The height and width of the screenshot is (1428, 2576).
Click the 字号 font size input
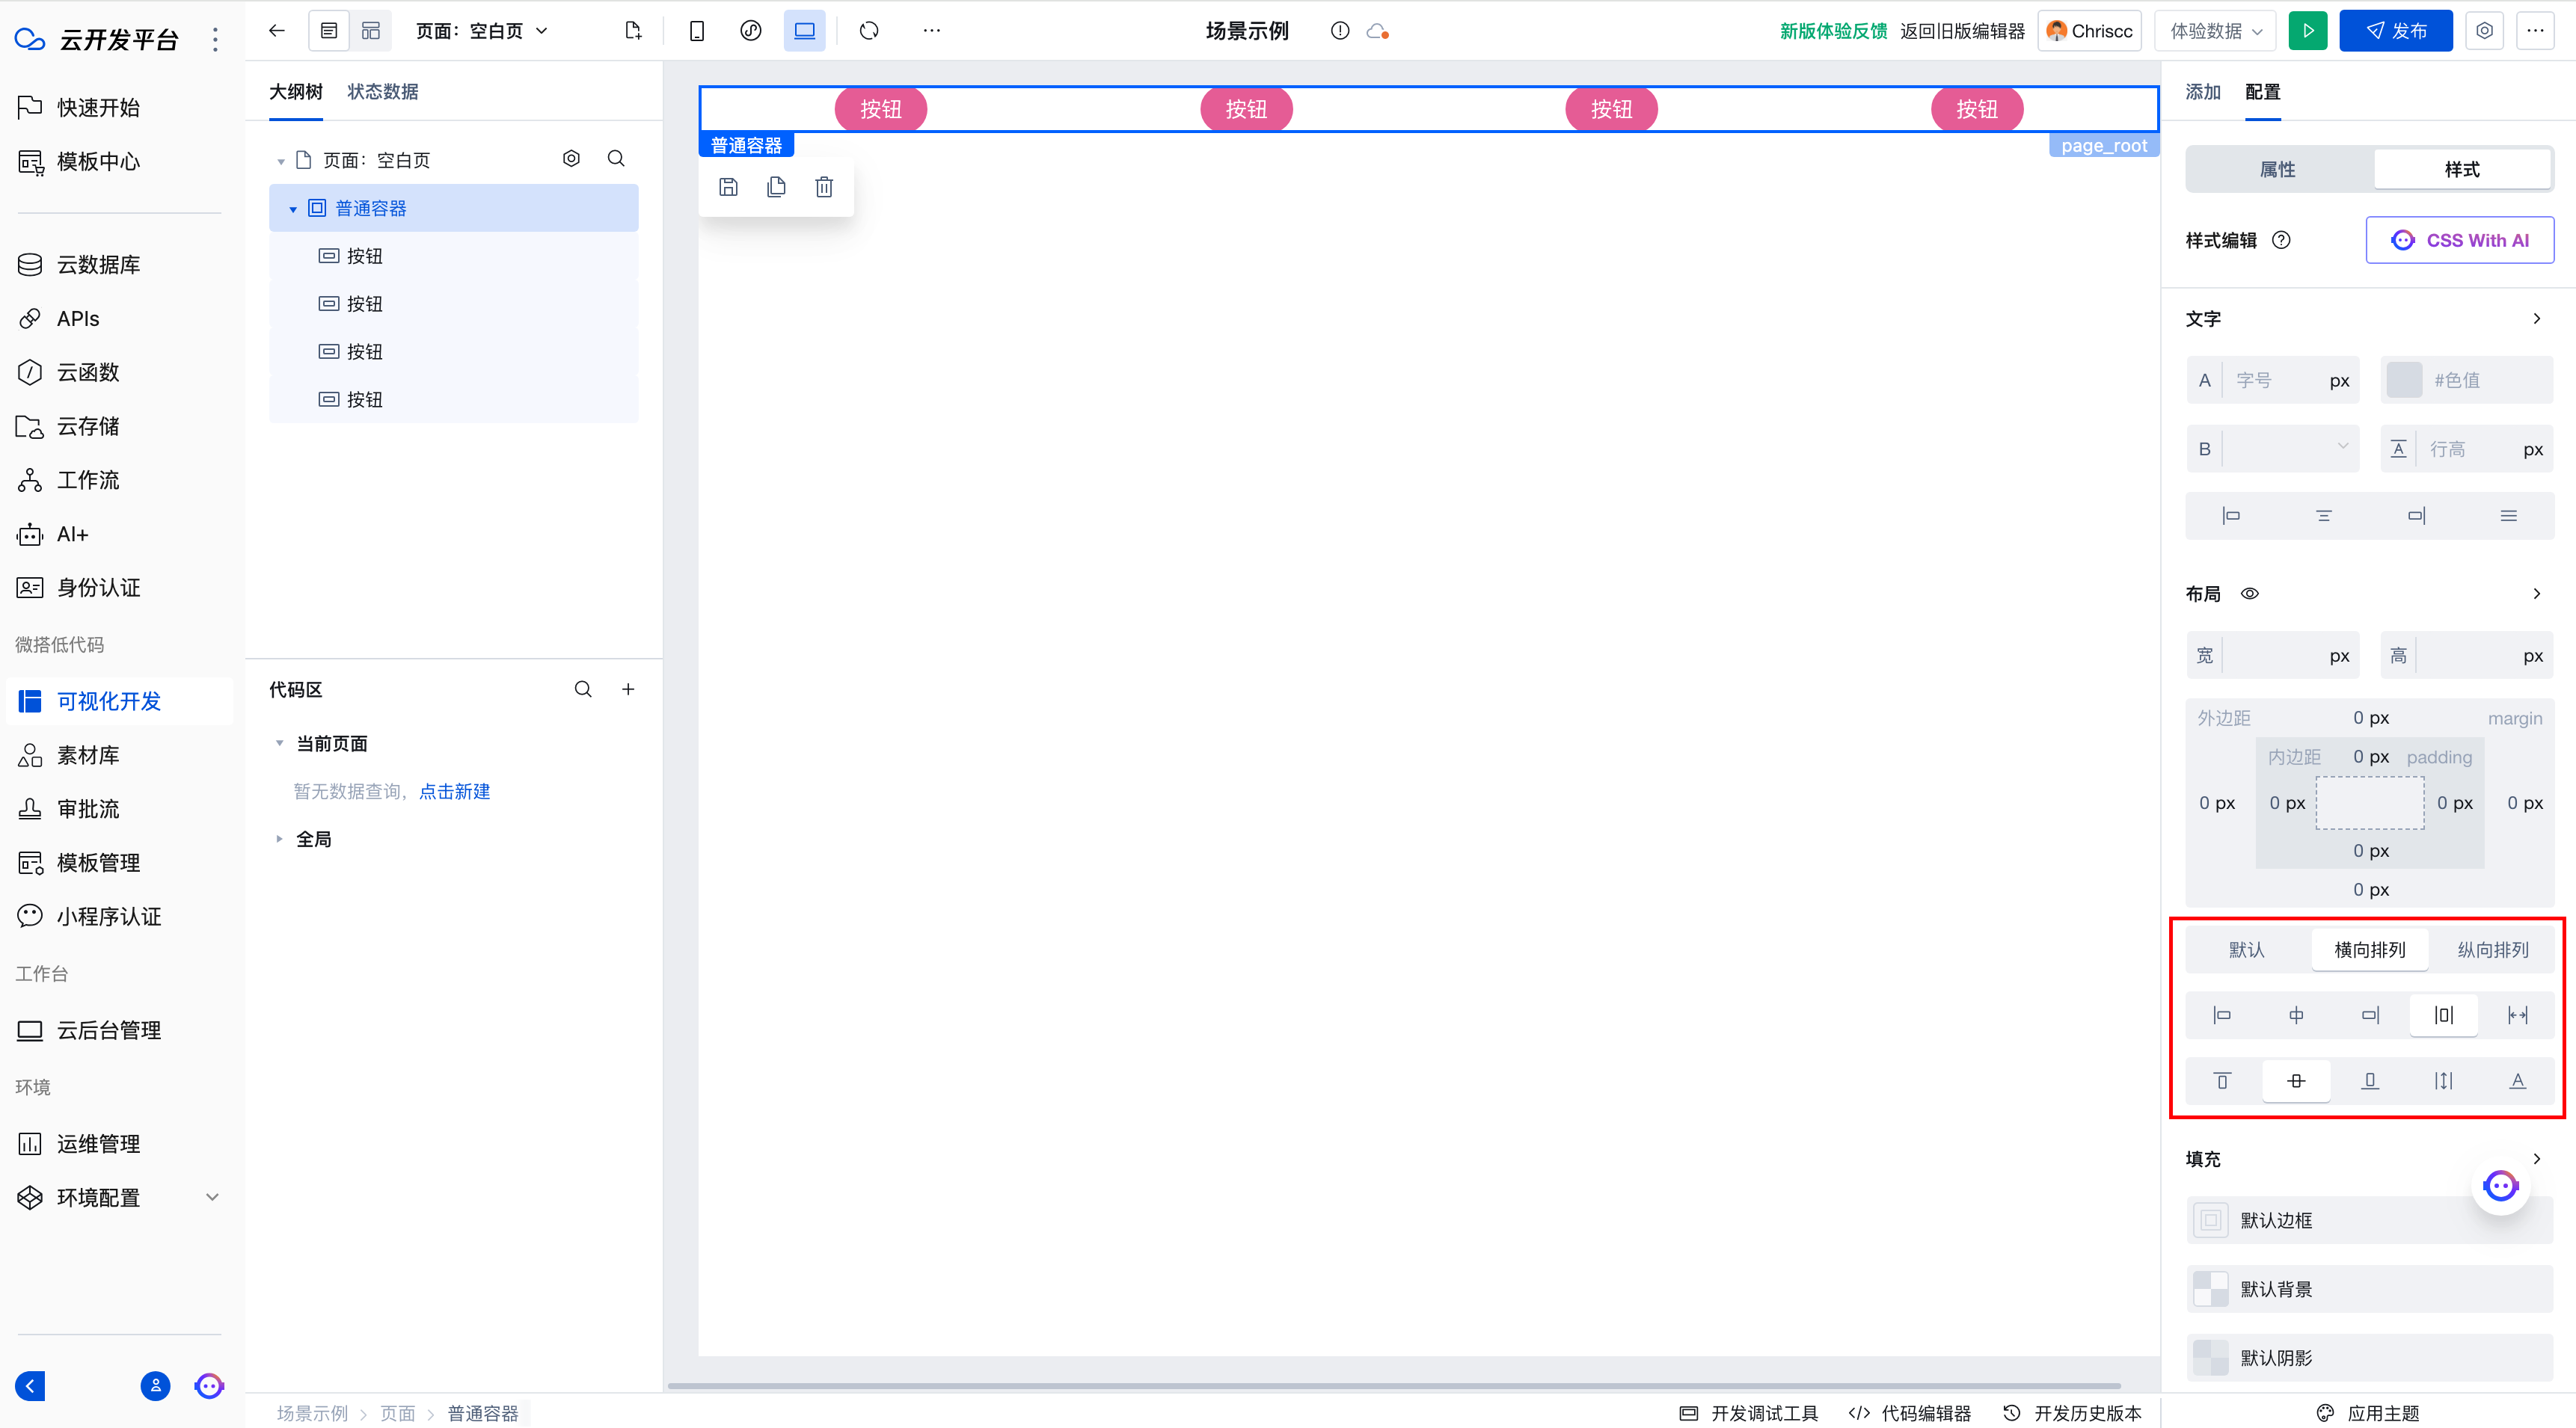(x=2272, y=380)
